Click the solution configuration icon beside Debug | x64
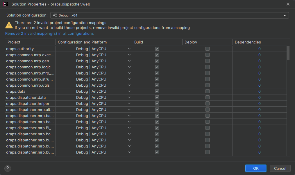The width and height of the screenshot is (295, 175). click(55, 15)
